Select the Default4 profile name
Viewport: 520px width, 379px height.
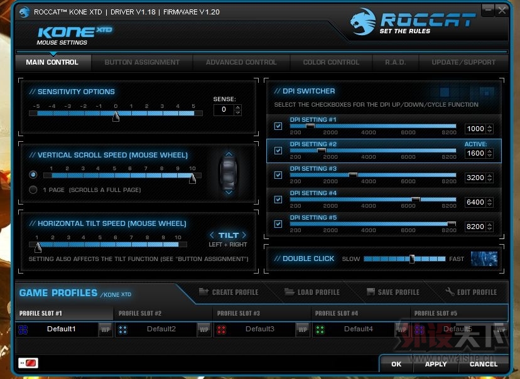358,329
